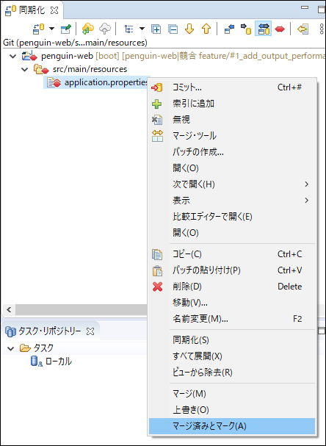Image resolution: width=326 pixels, height=446 pixels.
Task: Switch to Outgoing mode
Action: pos(246,29)
